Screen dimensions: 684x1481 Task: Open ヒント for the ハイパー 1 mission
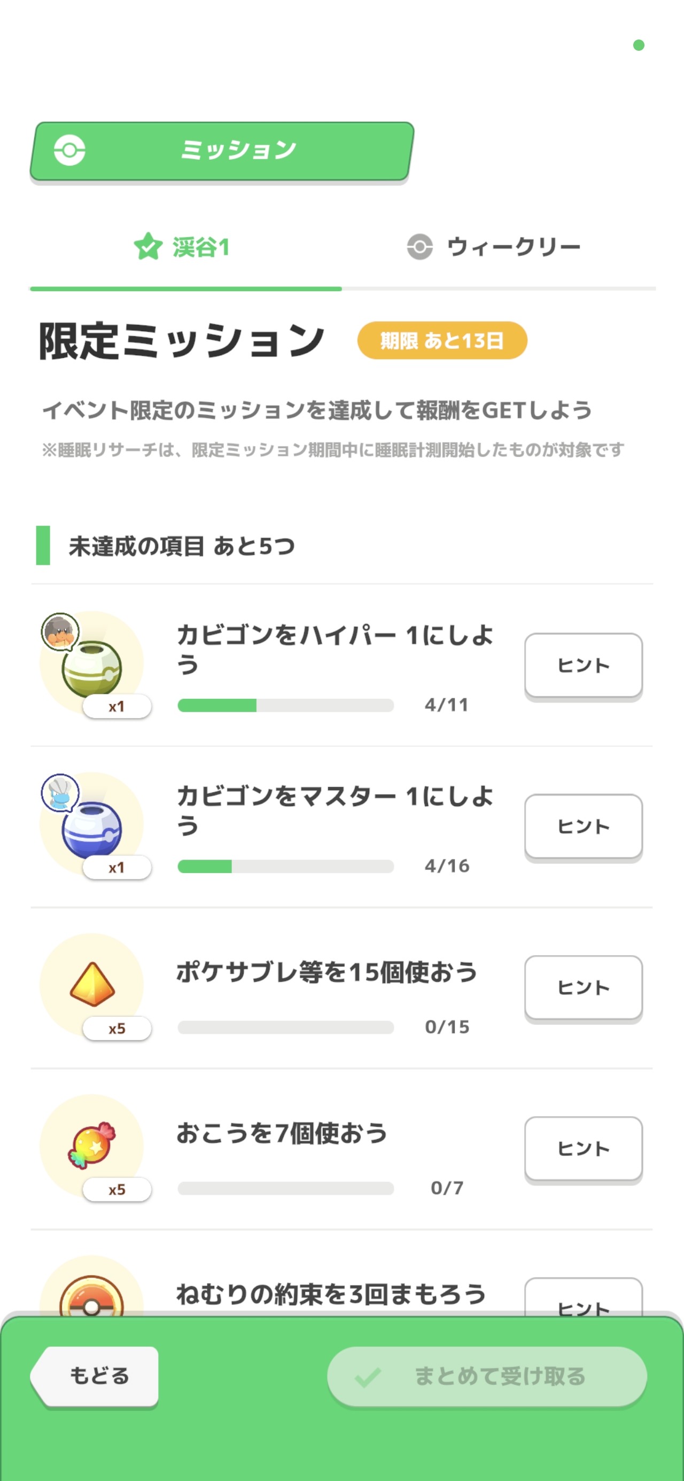[583, 666]
